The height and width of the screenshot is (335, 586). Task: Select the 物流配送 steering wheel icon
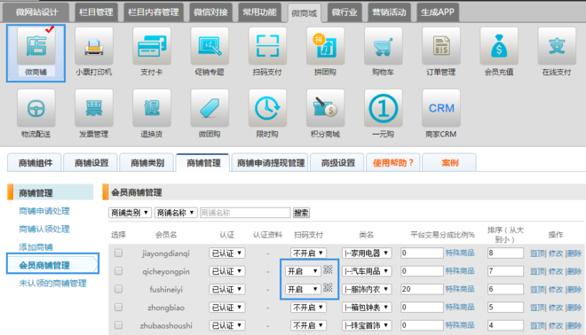36,108
